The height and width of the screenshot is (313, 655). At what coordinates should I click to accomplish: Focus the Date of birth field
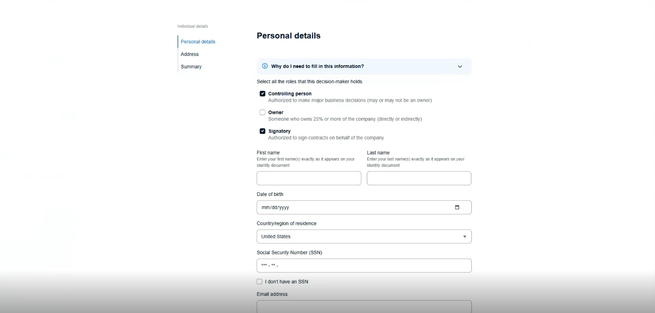[x=364, y=207]
